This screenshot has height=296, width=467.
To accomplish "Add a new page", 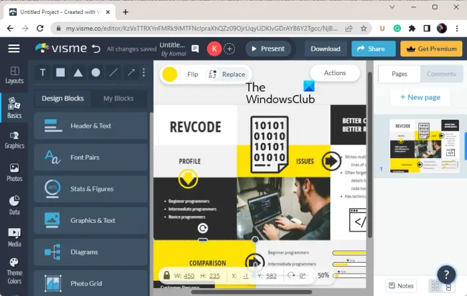I will point(420,97).
